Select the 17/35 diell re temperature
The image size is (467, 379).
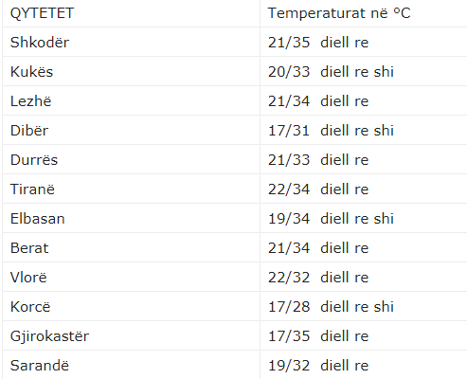pos(318,336)
